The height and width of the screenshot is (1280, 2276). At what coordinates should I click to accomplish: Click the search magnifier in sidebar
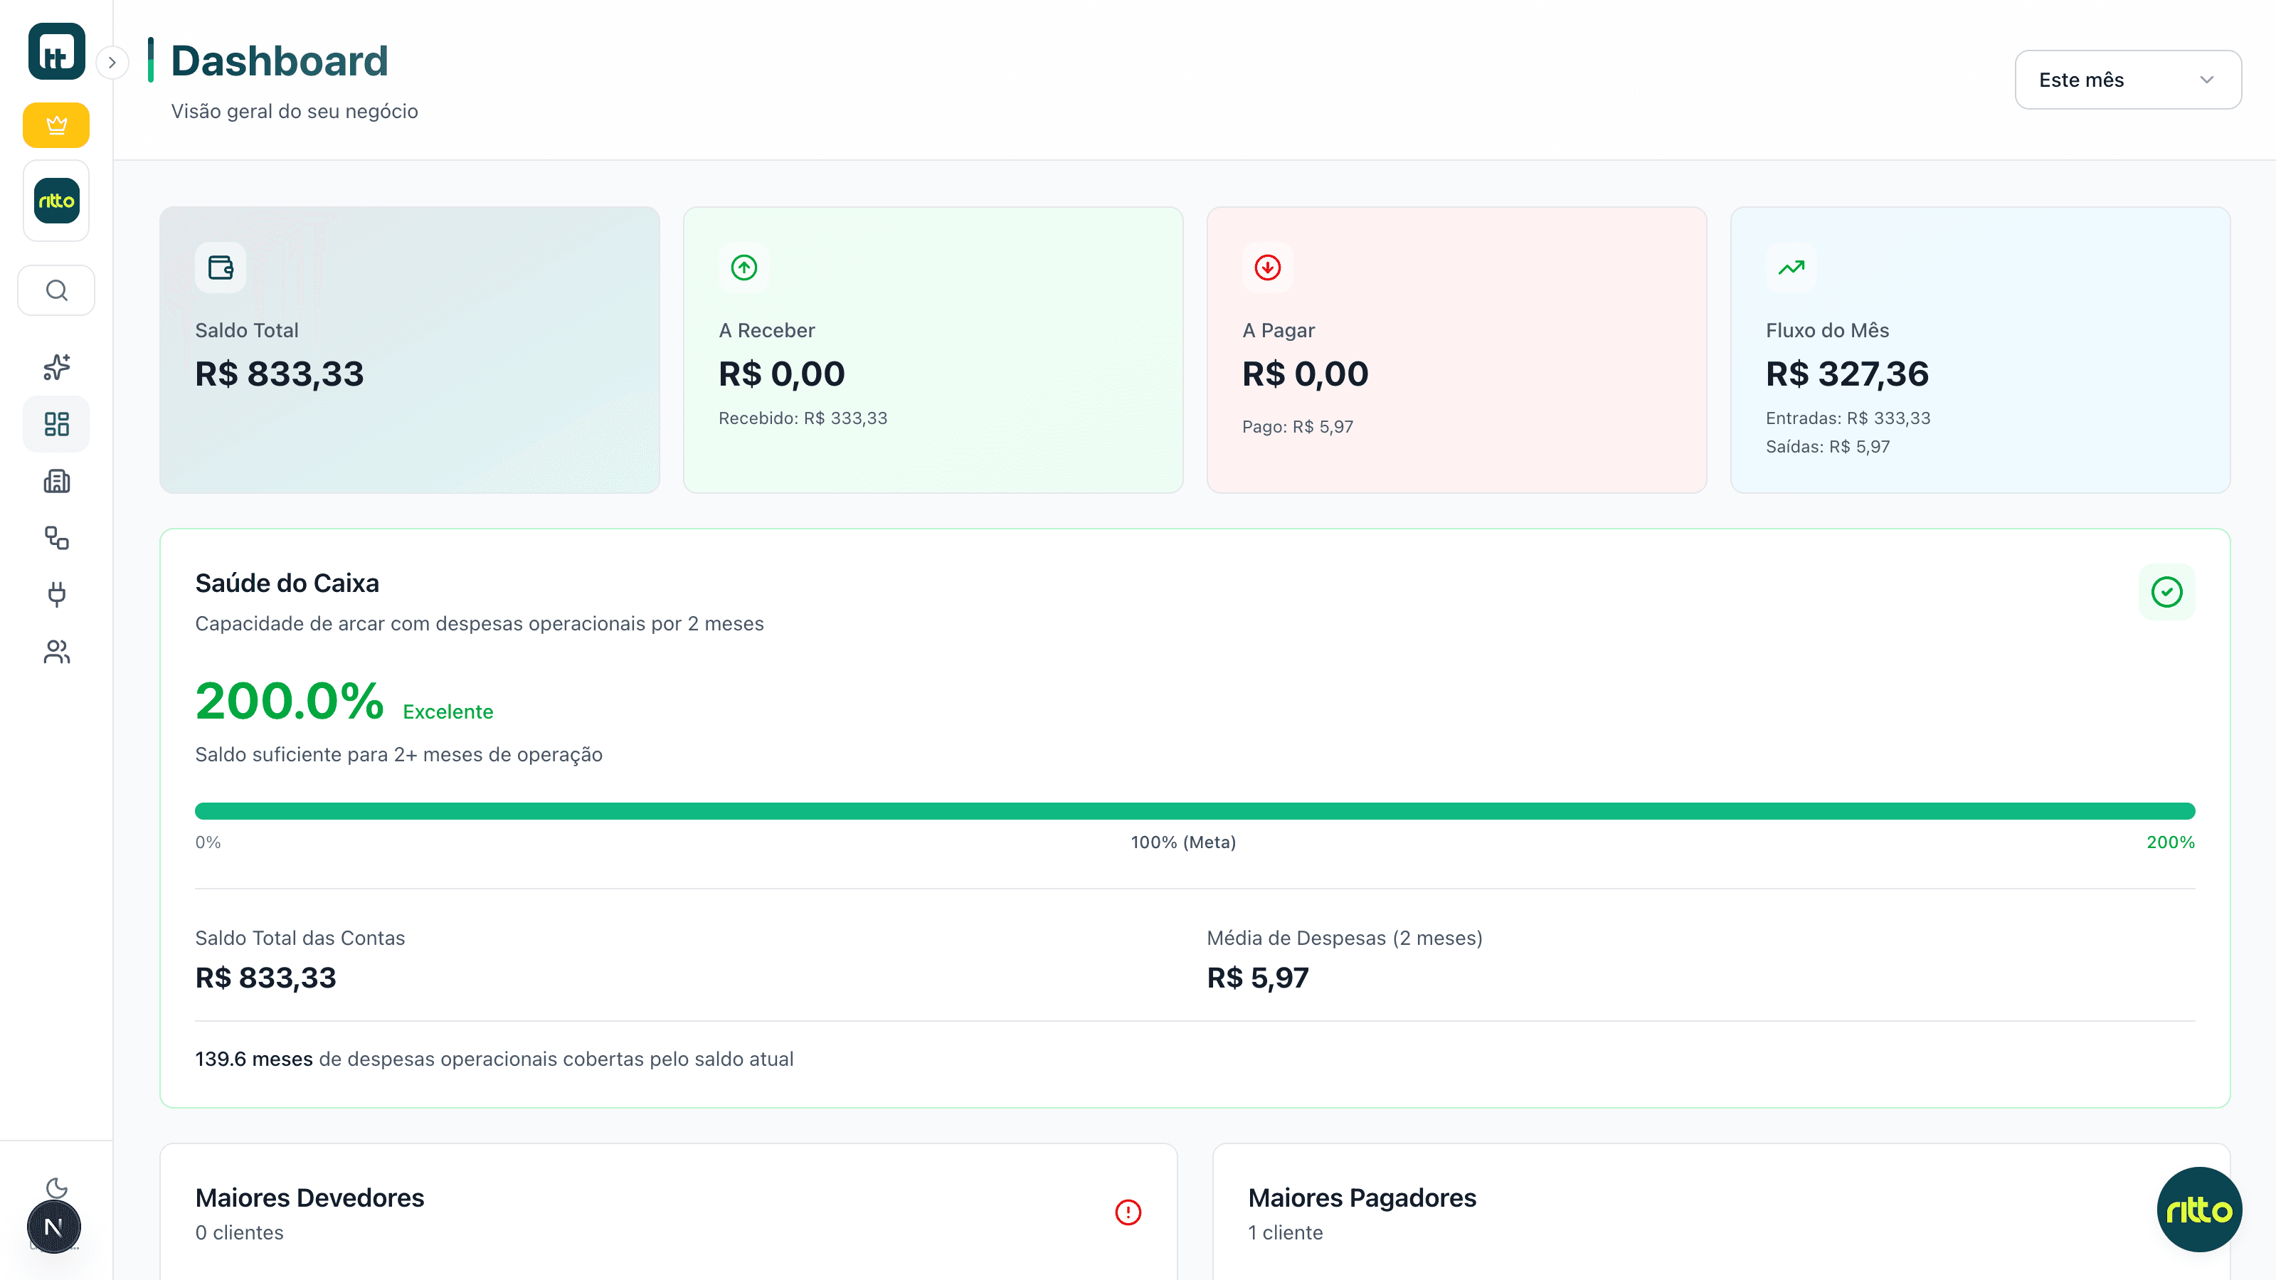tap(55, 290)
